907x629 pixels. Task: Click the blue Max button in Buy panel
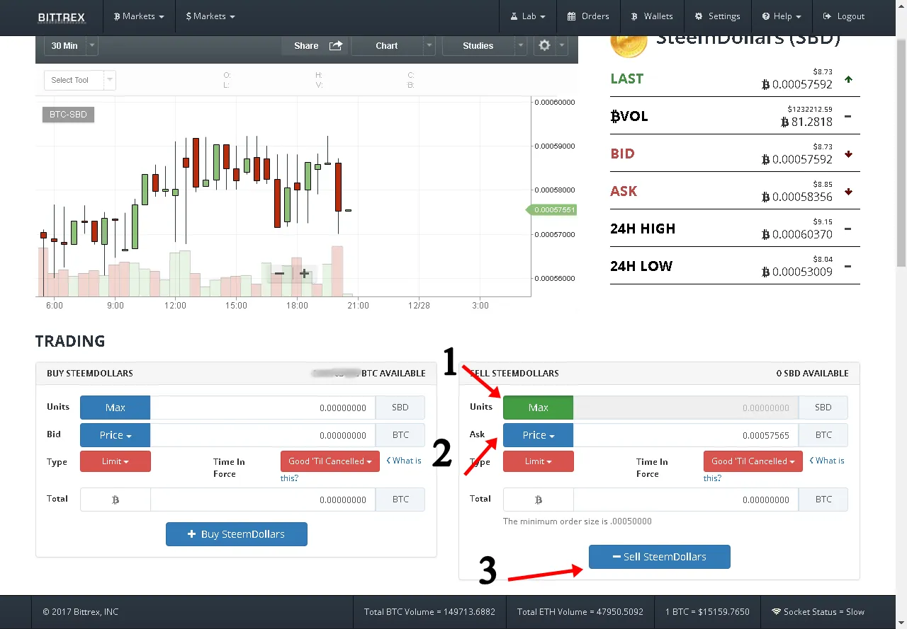coord(115,408)
